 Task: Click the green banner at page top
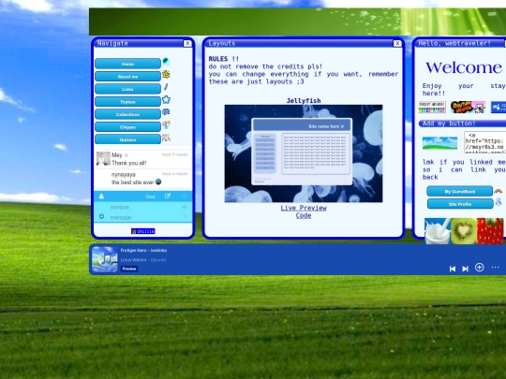298,22
